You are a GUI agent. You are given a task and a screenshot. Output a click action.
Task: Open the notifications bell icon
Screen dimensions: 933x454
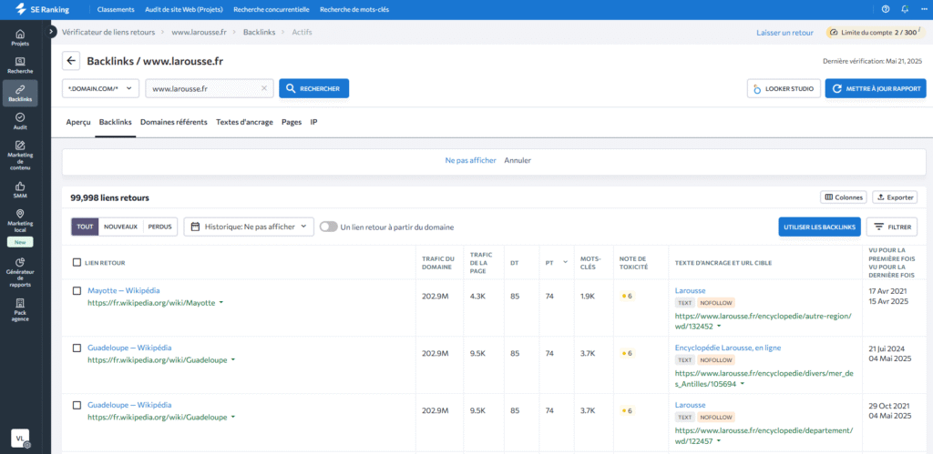point(905,9)
